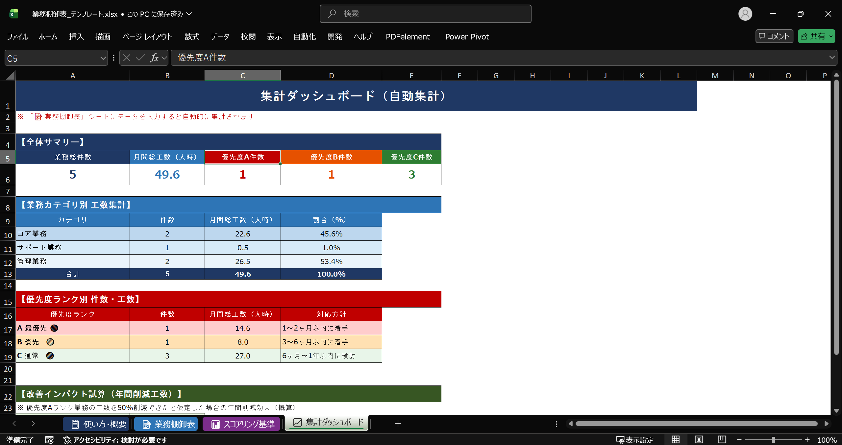
Task: Click the macro recording status bar icon
Action: click(x=49, y=440)
